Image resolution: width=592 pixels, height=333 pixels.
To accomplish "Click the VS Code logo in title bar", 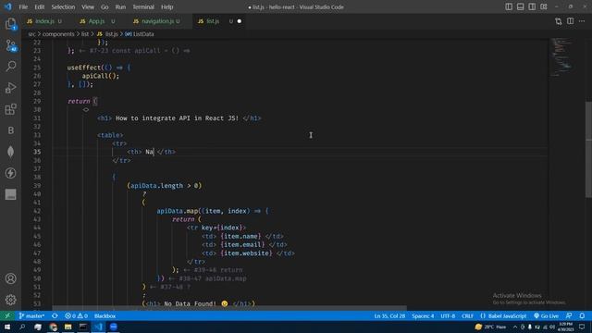I will (7, 6).
